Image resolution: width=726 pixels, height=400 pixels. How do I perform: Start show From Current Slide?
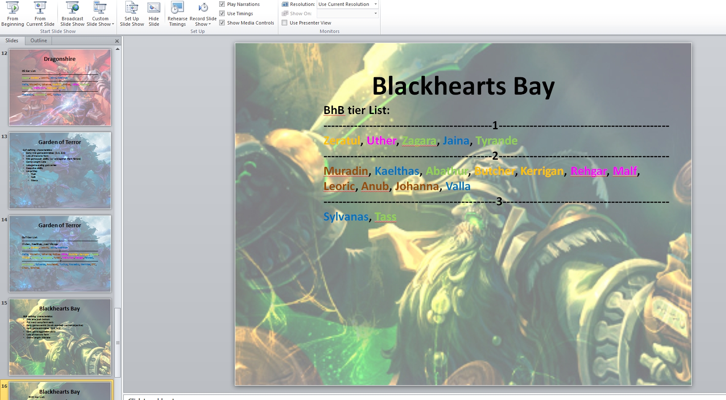pos(40,14)
